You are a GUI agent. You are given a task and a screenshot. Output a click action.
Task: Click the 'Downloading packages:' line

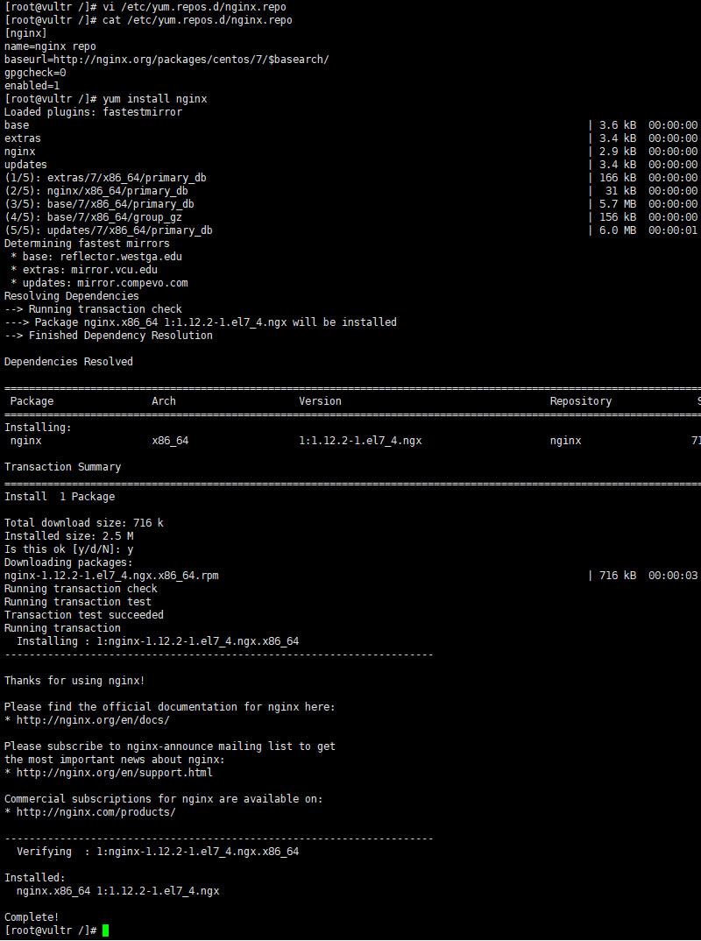point(68,562)
